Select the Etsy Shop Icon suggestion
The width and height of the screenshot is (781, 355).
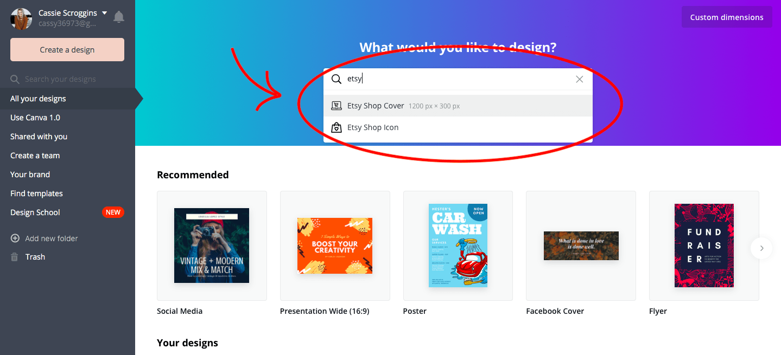458,127
